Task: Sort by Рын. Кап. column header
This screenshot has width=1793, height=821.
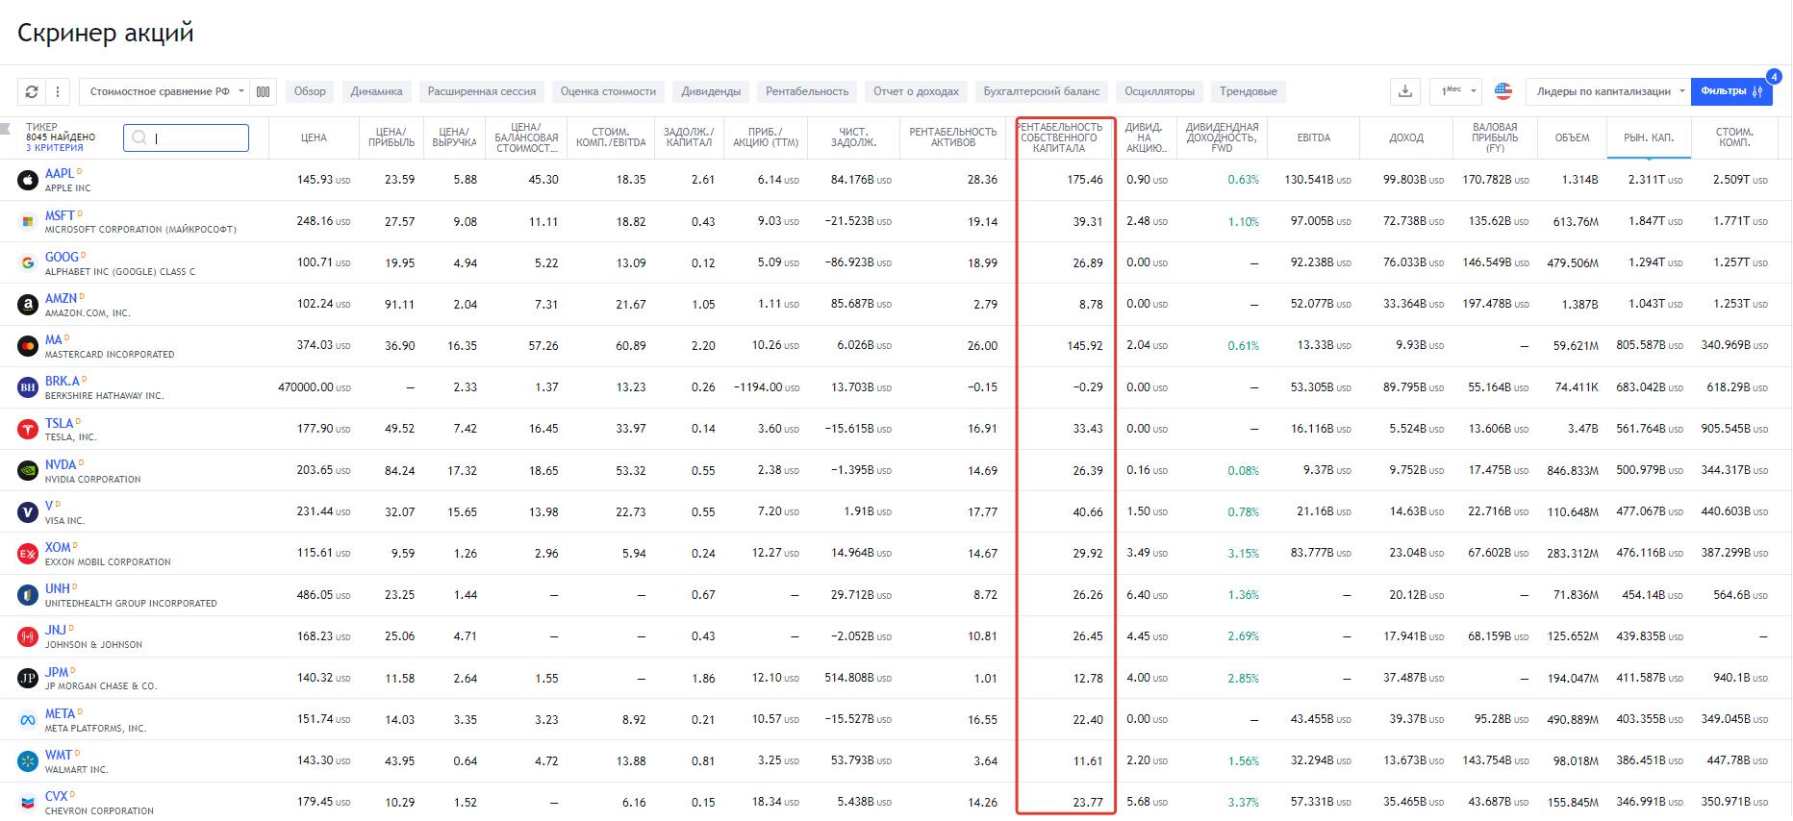Action: click(x=1649, y=138)
